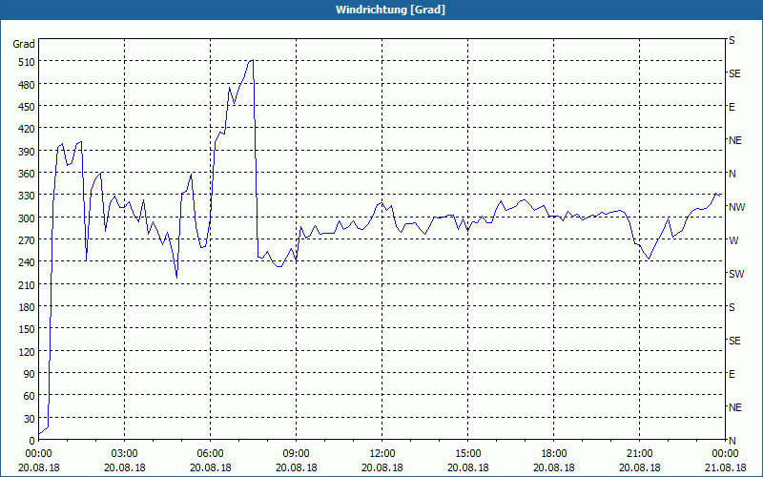Click the 150 y-axis value
Viewport: 763px width, 477px height.
27,329
